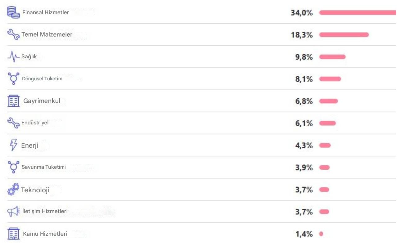401x246 pixels.
Task: Click the pulse line icon for Sağlık
Action: pos(13,56)
